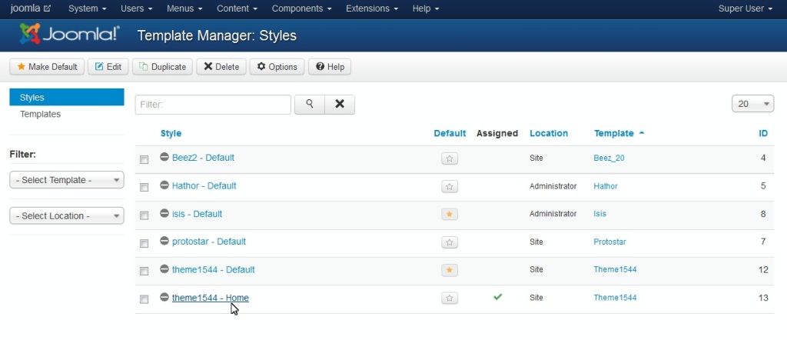787x340 pixels.
Task: Open the Users menu
Action: click(137, 8)
